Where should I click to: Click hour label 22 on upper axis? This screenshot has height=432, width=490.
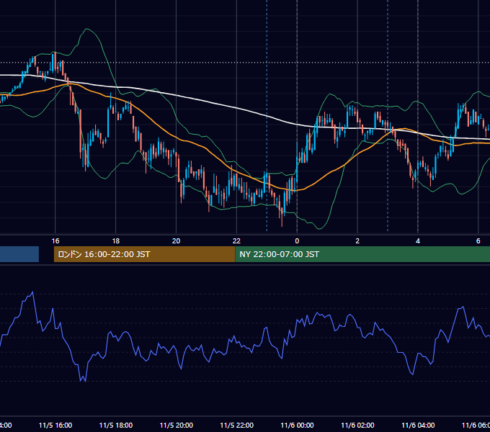236,240
